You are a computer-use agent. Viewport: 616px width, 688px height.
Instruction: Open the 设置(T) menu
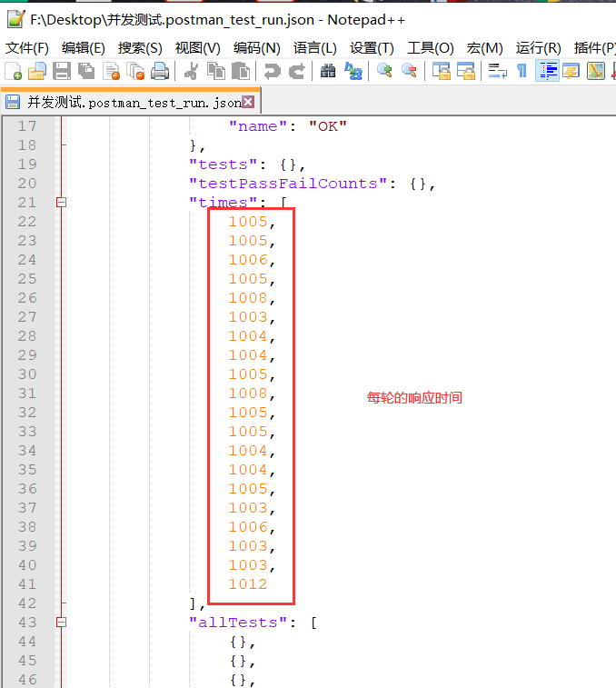pos(372,48)
